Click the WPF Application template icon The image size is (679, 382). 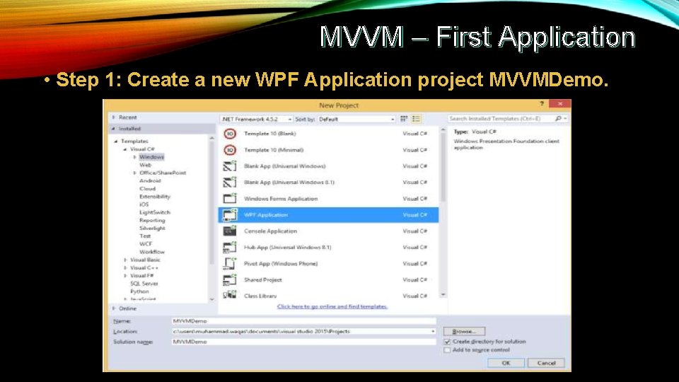(229, 215)
